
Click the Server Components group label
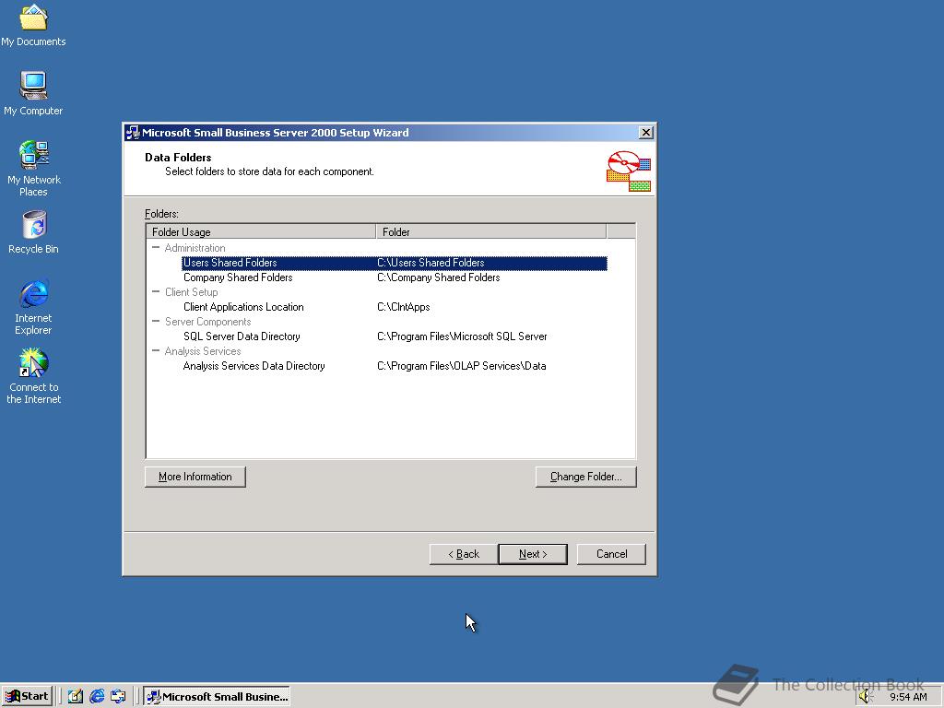(x=207, y=322)
